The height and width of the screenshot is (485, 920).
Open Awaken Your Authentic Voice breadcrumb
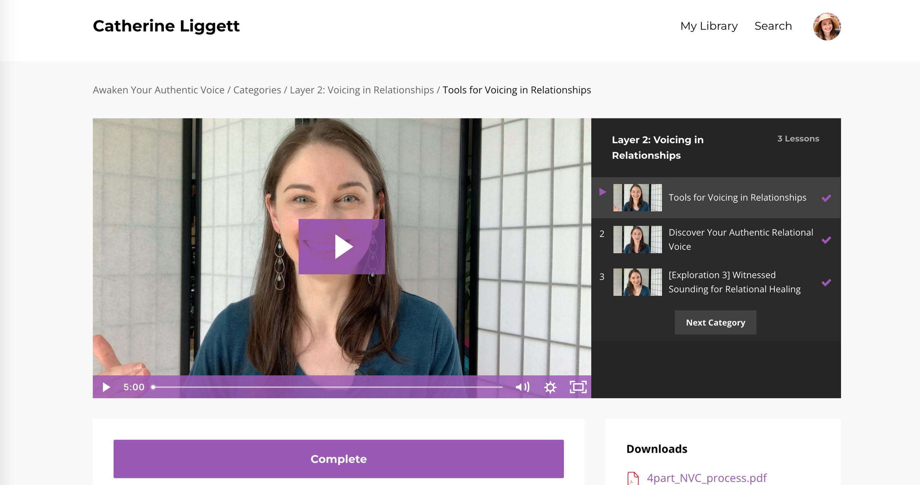(158, 90)
